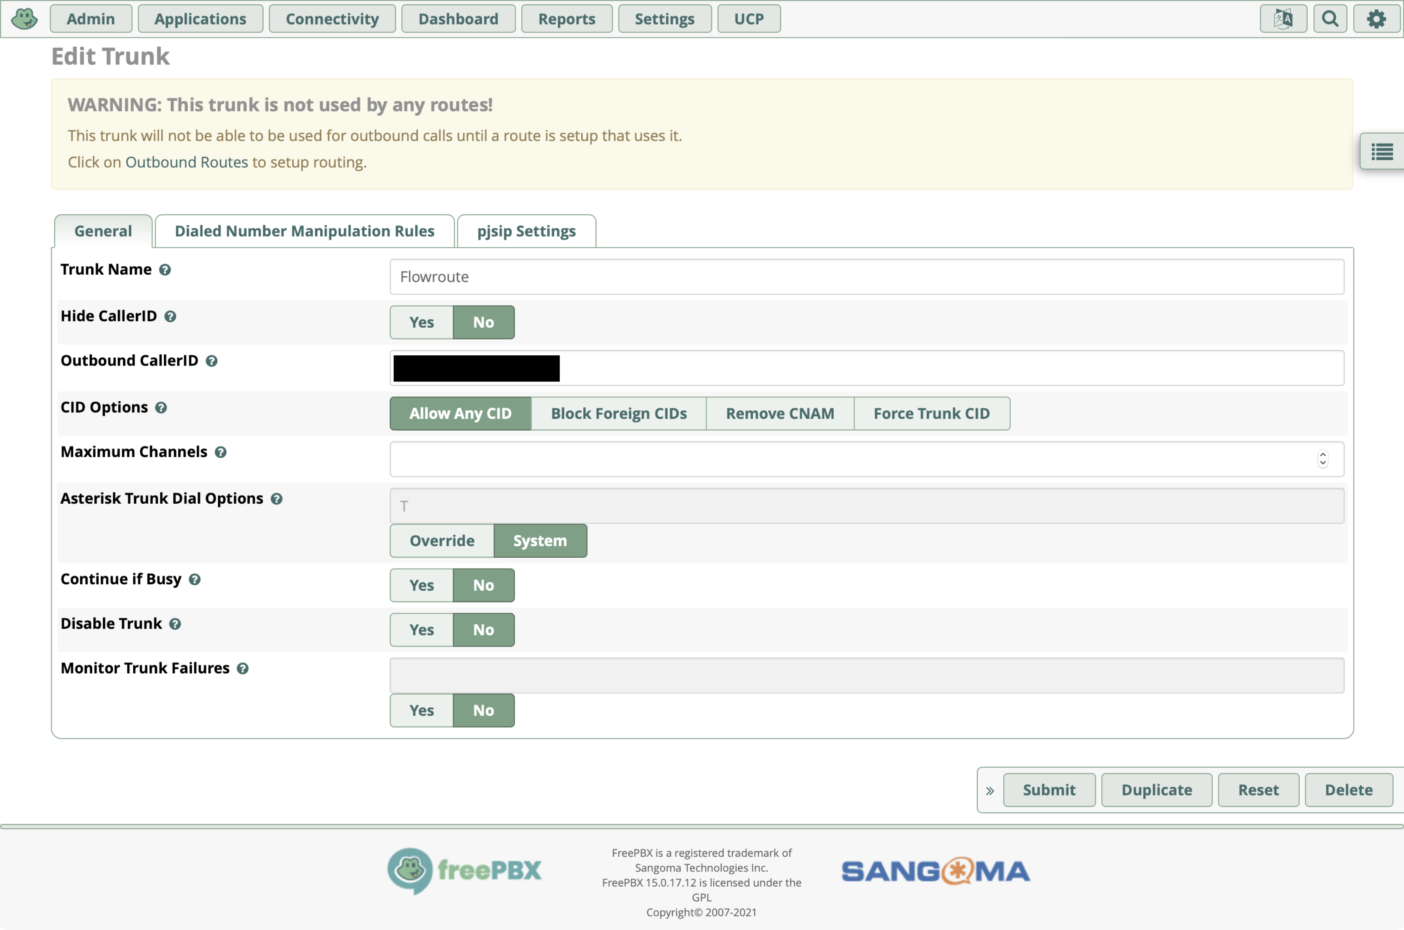This screenshot has width=1404, height=930.
Task: Click the Monitor Trunk Failures script field
Action: (867, 675)
